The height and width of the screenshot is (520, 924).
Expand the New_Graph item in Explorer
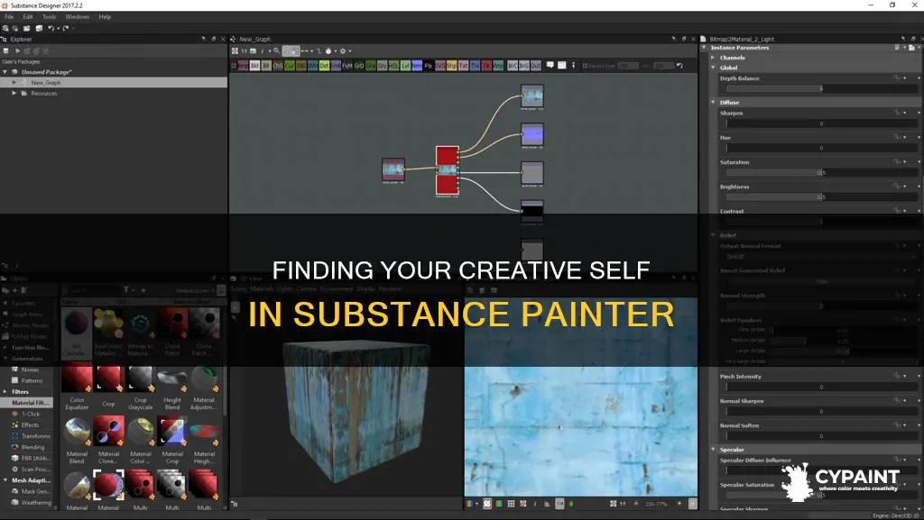[x=14, y=82]
